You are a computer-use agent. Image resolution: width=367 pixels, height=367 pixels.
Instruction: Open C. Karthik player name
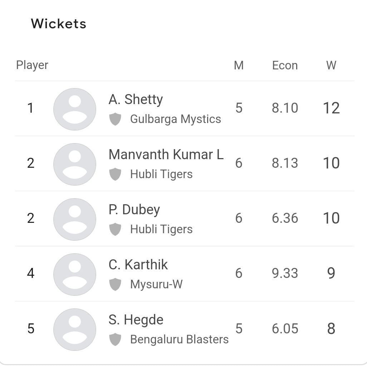coord(138,265)
